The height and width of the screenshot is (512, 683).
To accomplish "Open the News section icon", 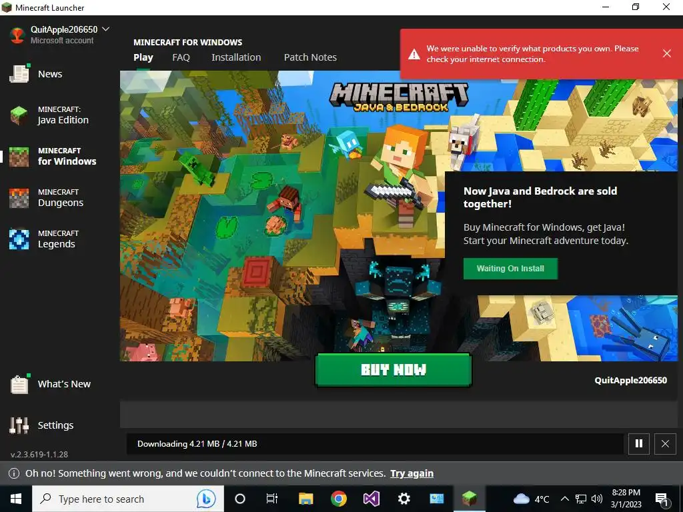I will [19, 74].
